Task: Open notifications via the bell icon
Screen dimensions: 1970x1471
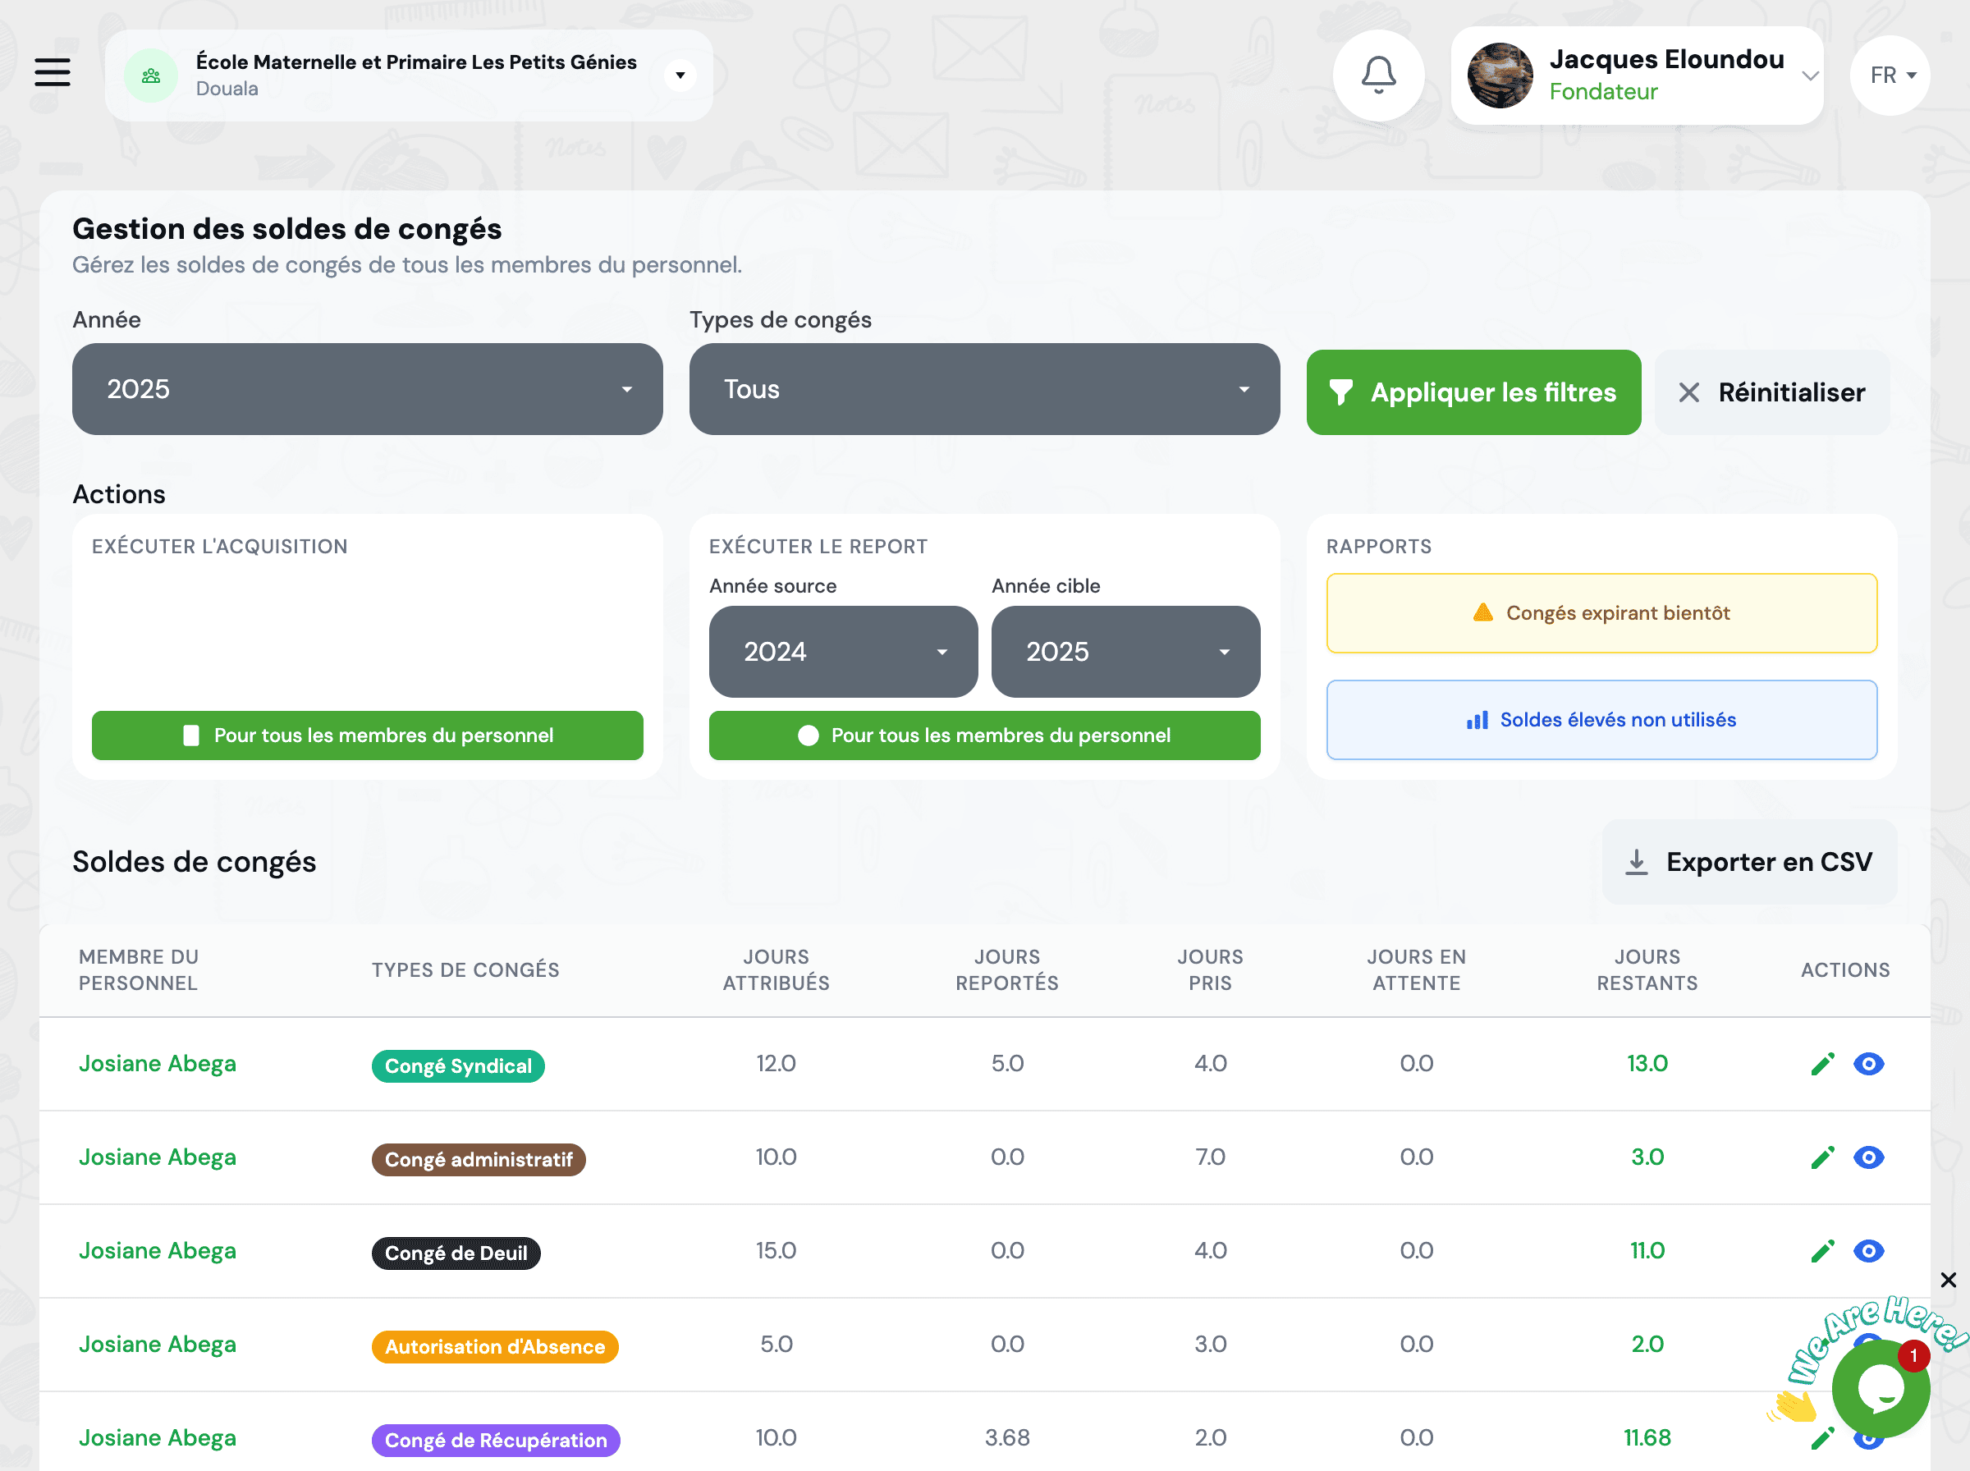Action: [1379, 75]
